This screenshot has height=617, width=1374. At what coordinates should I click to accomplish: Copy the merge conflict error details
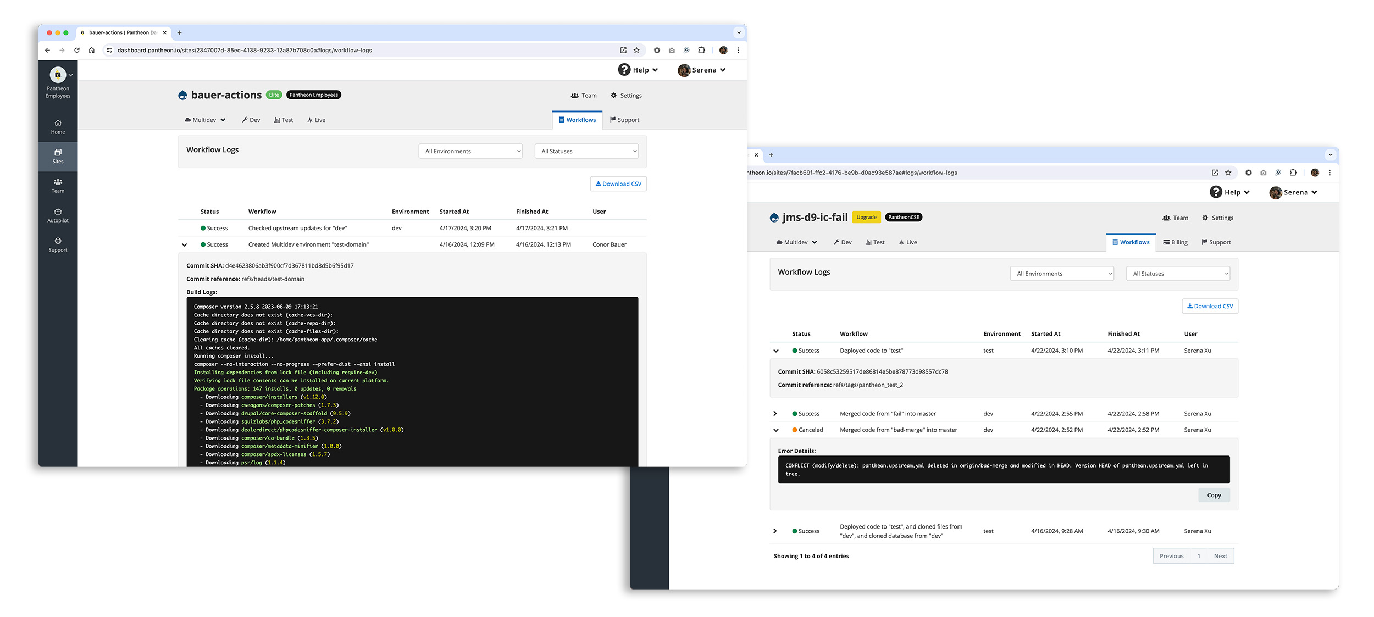coord(1214,495)
